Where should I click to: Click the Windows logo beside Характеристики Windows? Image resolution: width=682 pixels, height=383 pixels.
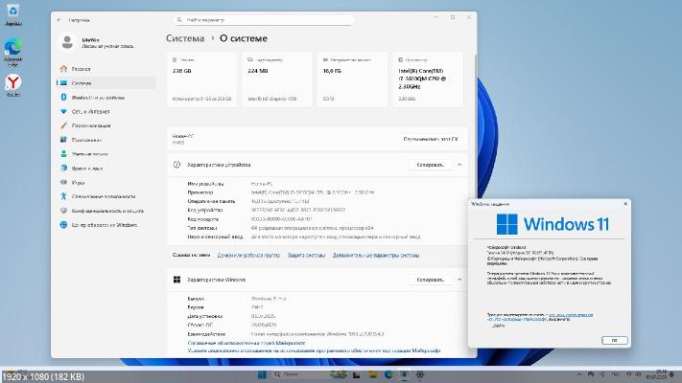point(176,280)
